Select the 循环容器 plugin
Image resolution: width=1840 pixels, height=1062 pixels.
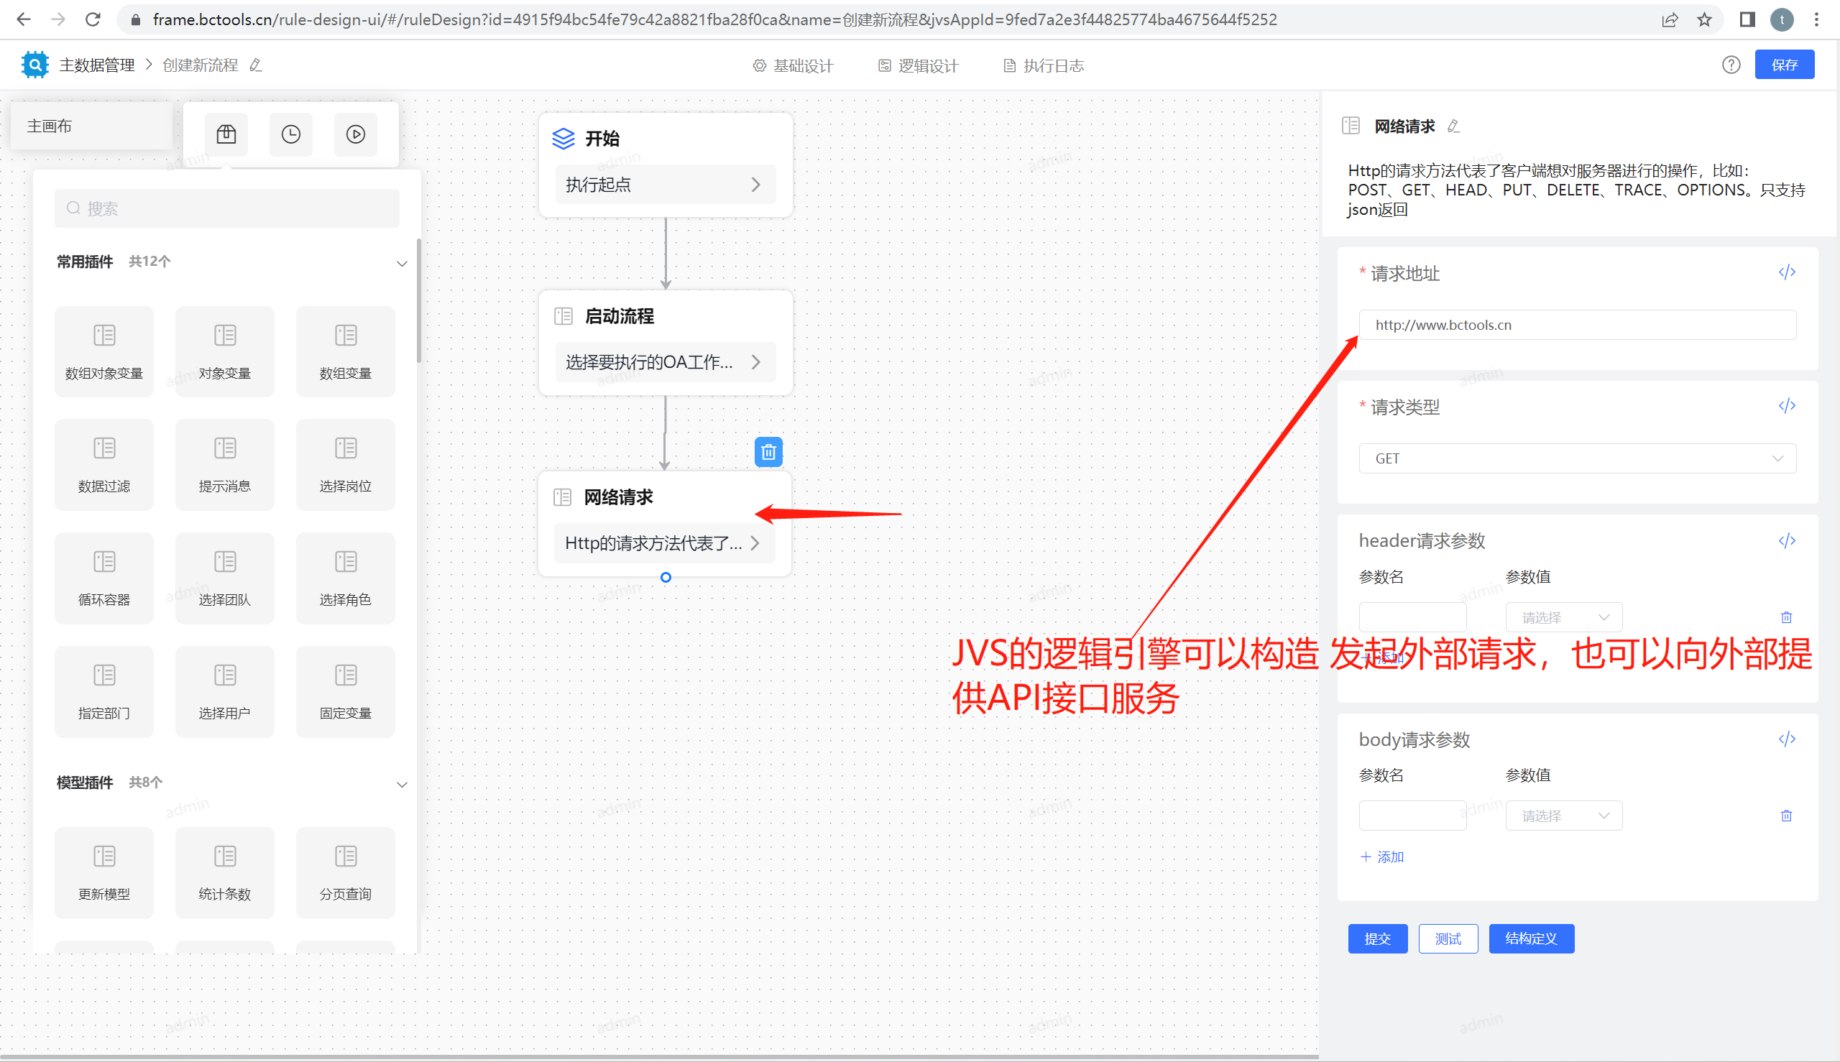click(x=104, y=579)
